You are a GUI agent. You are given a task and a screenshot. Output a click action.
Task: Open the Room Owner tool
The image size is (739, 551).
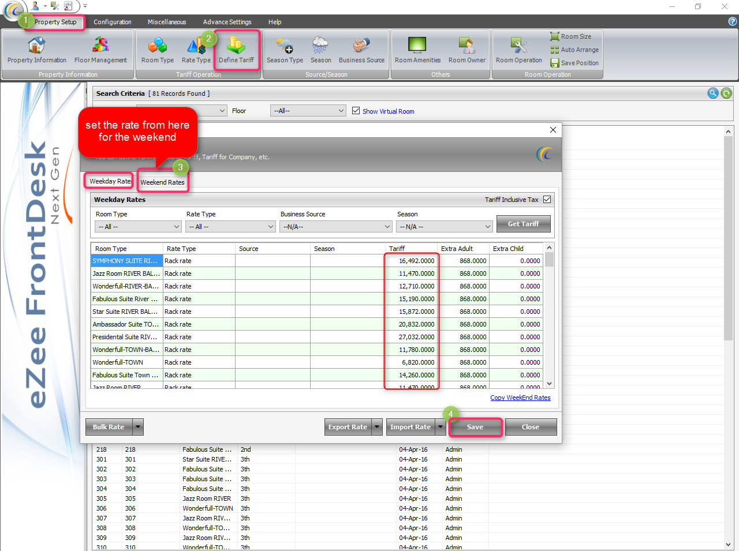pos(467,50)
